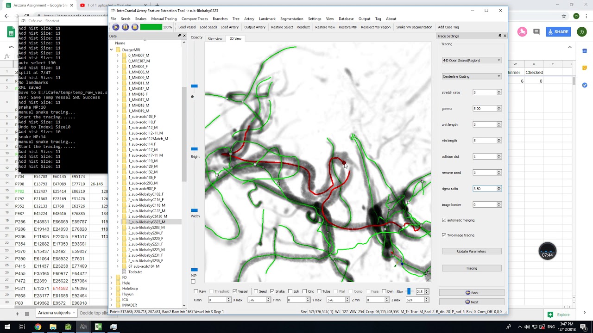Click the Update Parameters button
Image resolution: width=593 pixels, height=333 pixels.
[x=472, y=251]
